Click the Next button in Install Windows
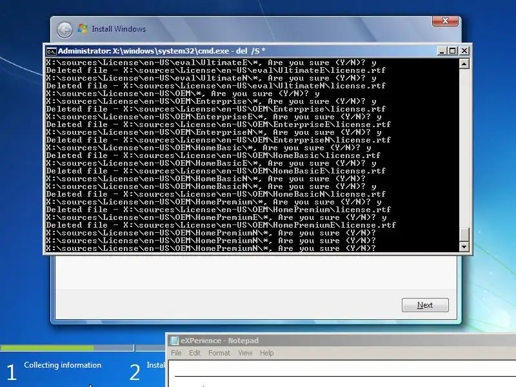This screenshot has height=387, width=516. (x=425, y=305)
